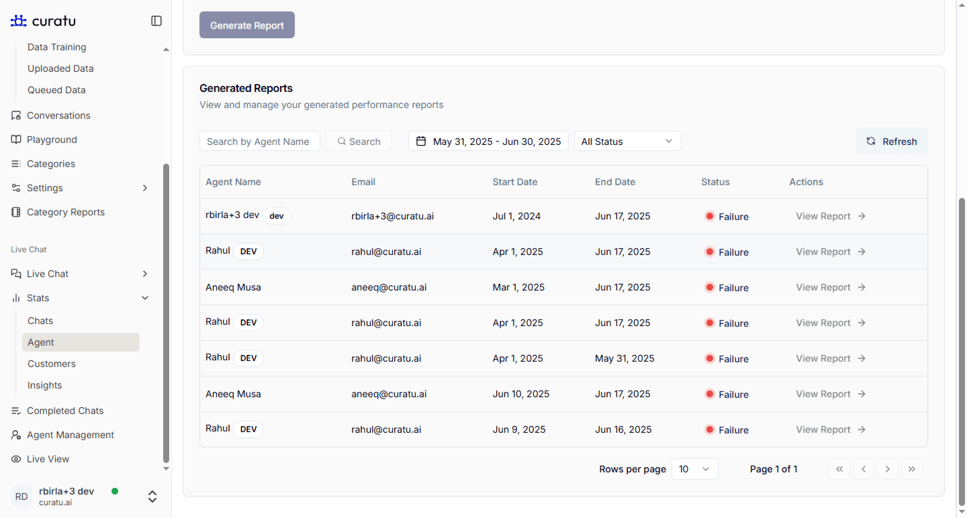967x518 pixels.
Task: Open the All Status dropdown
Action: (x=627, y=141)
